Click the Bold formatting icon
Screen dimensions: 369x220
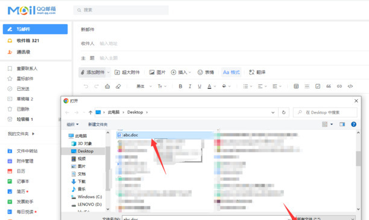click(180, 87)
